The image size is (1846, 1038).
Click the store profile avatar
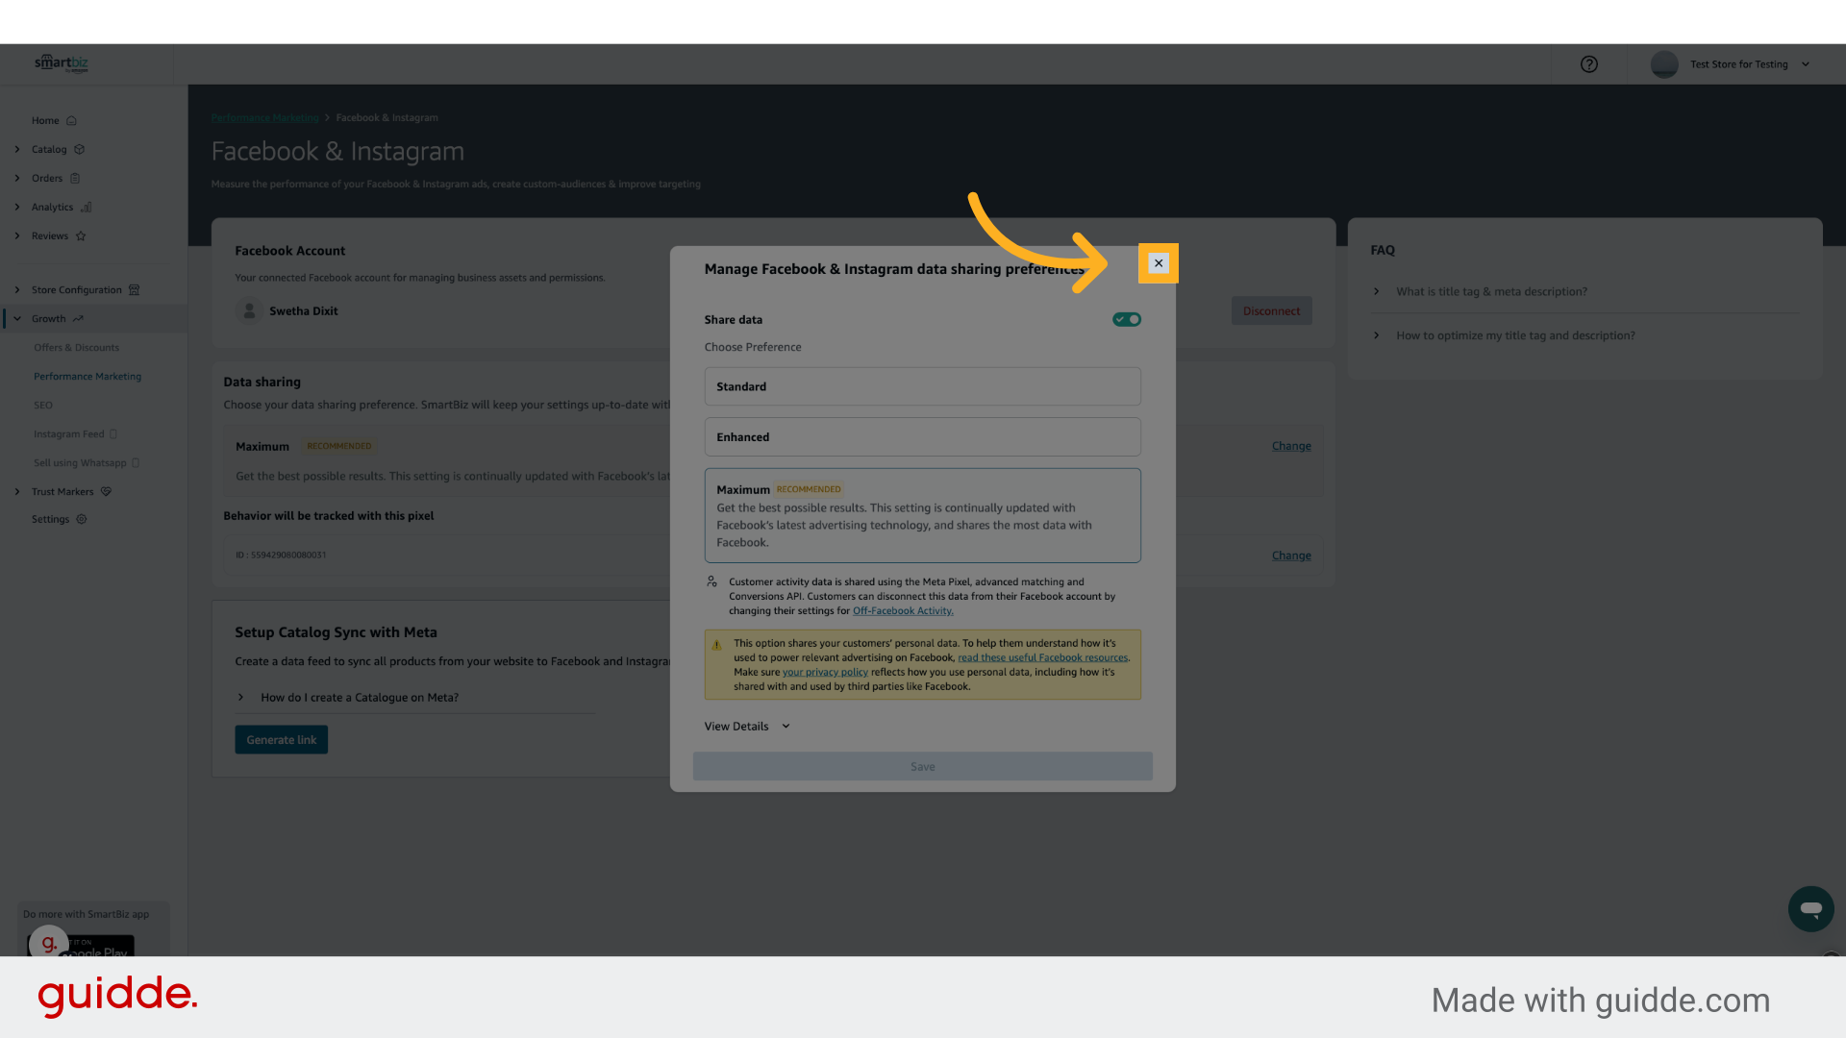point(1664,64)
